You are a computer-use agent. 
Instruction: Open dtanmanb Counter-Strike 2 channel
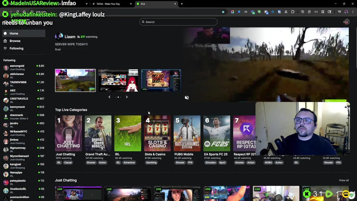click(24, 117)
